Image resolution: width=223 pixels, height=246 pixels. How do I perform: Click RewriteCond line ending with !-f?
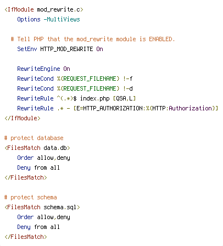coord(75,79)
